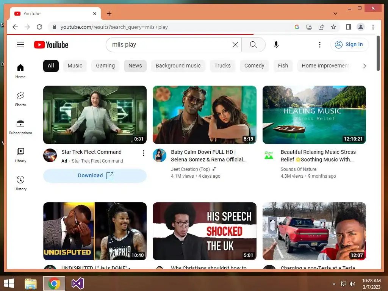Open Star Trek Fleet Command video title
The height and width of the screenshot is (291, 388).
[91, 152]
